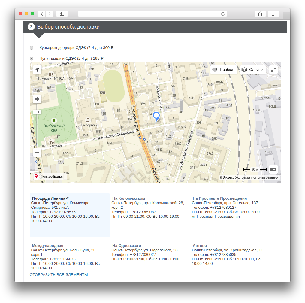
Task: Choose the Автово pickup point
Action: pos(200,246)
